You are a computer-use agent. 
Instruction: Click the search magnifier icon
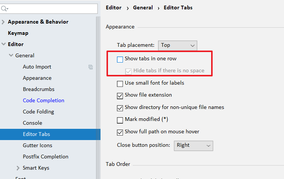(x=4, y=8)
